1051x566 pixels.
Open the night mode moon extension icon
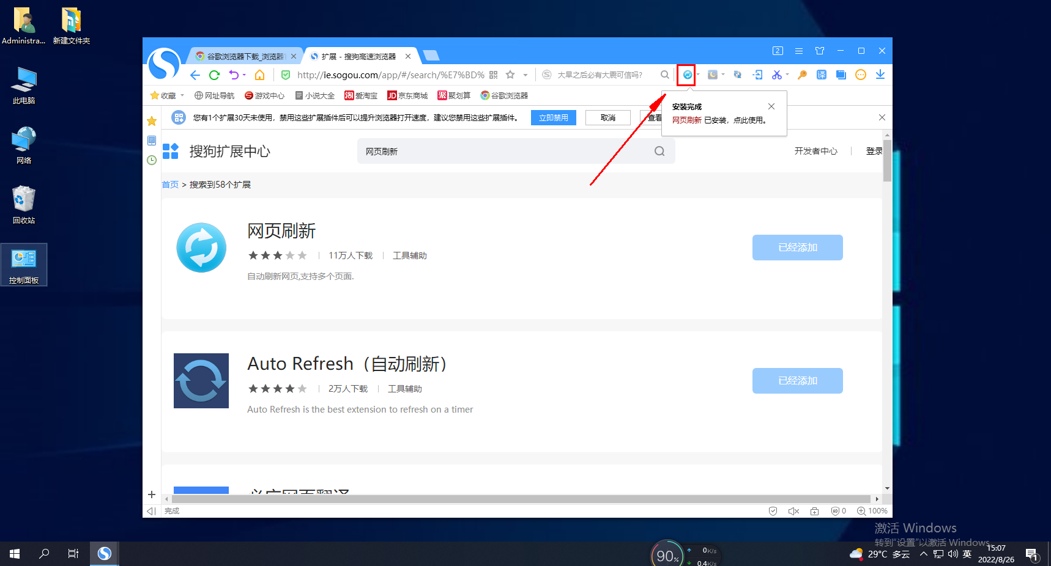(713, 75)
